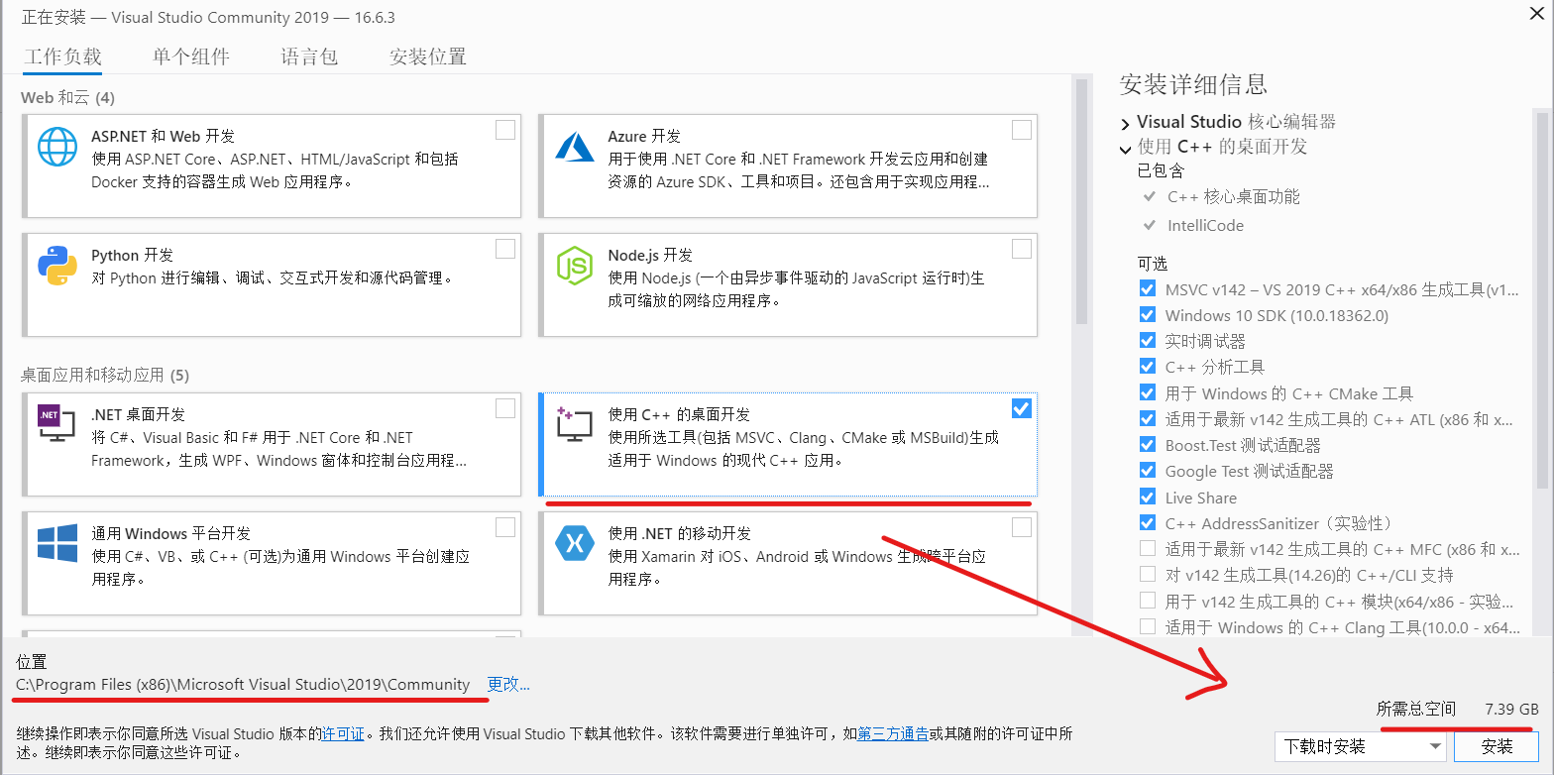Click the Universal Windows Platform logo icon
The width and height of the screenshot is (1554, 775).
[x=57, y=543]
